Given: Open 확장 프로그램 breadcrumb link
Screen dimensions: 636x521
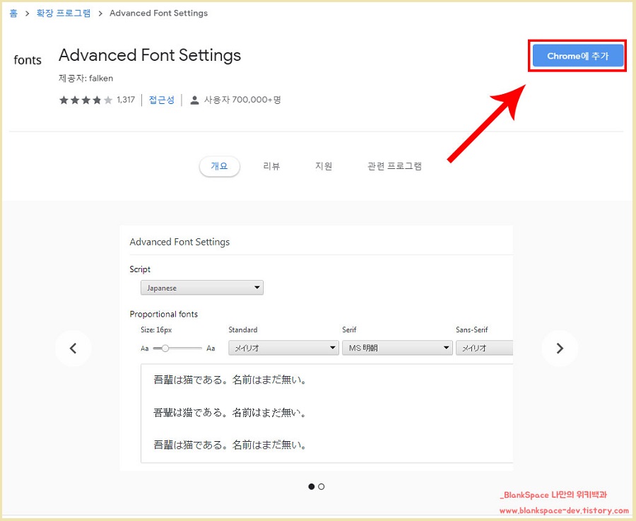Looking at the screenshot, I should [64, 13].
